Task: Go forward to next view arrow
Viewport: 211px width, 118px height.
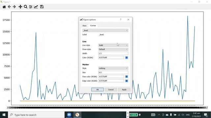Action: pyautogui.click(x=15, y=7)
